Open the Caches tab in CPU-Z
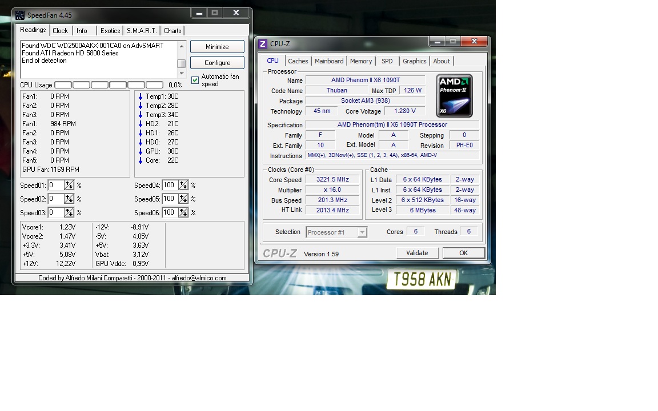 coord(298,61)
